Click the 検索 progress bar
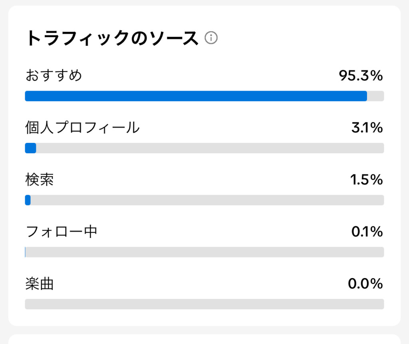Screen dimensions: 409x344 pyautogui.click(x=204, y=200)
